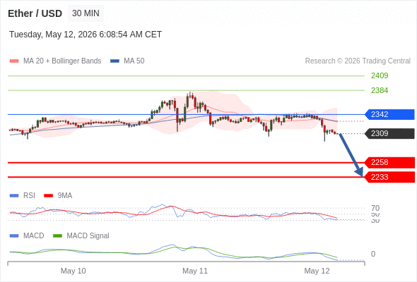Click the May 11 date axis label

(x=195, y=271)
